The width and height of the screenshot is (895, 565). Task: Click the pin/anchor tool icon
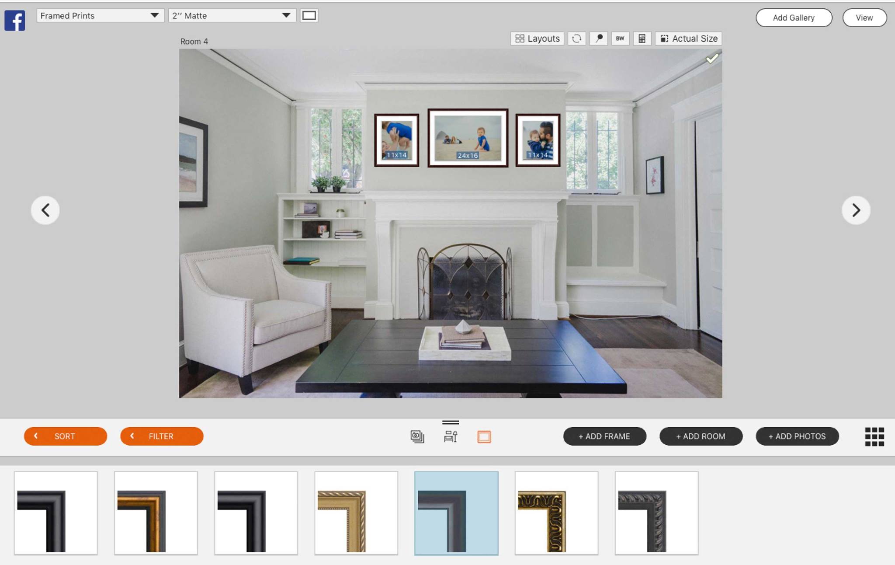(598, 38)
